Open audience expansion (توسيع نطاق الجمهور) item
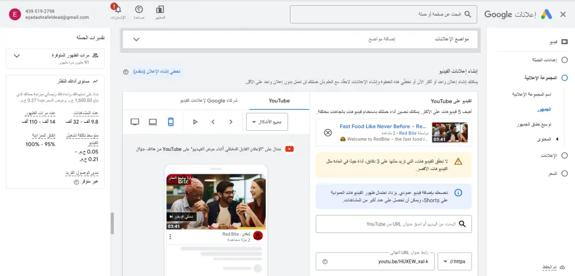The image size is (575, 276). (534, 125)
